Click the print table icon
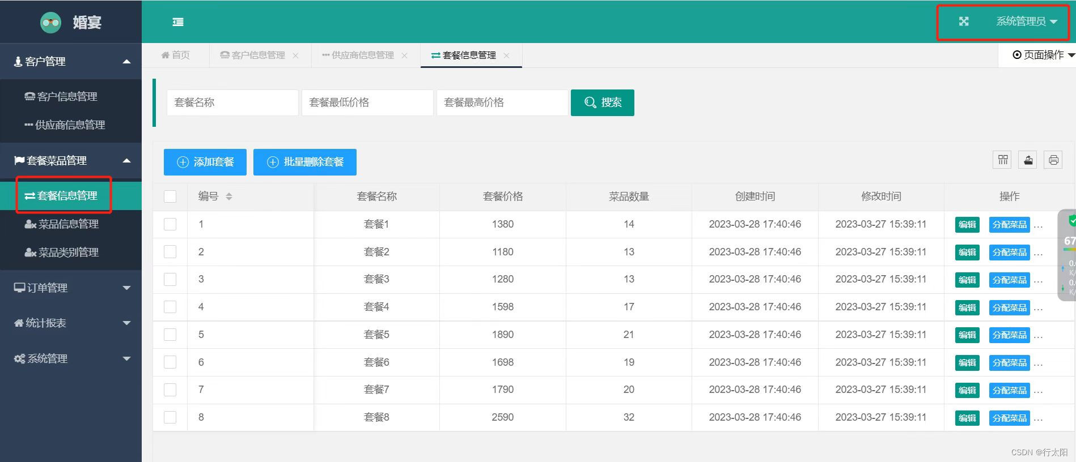This screenshot has width=1076, height=462. (1053, 160)
